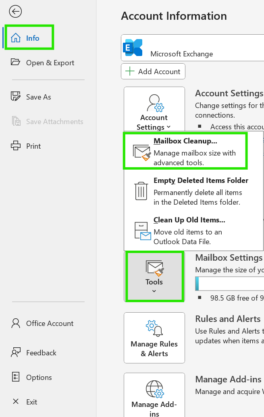Screen dimensions: 264x417
Task: Click the back arrow icon
Action: tap(15, 12)
